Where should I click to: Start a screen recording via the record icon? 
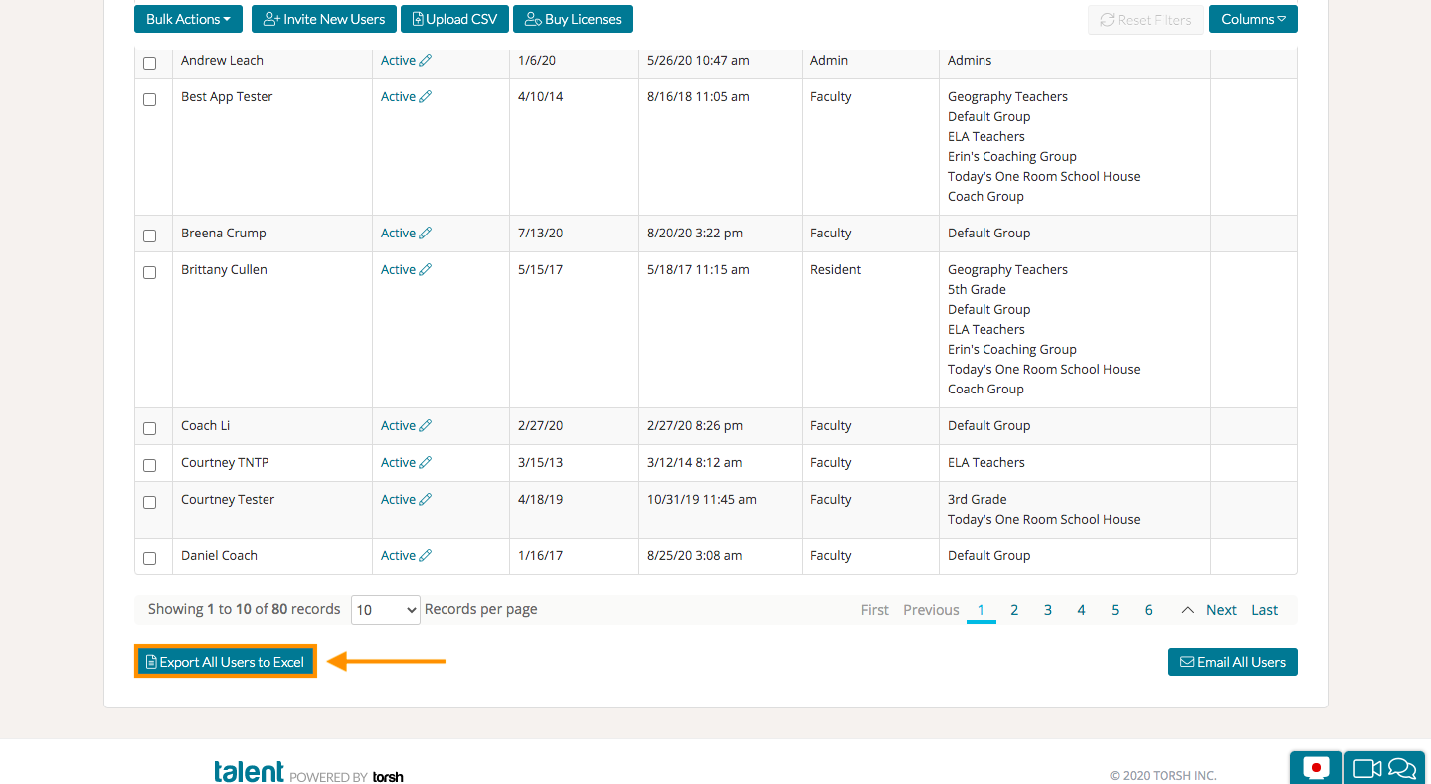(1315, 767)
